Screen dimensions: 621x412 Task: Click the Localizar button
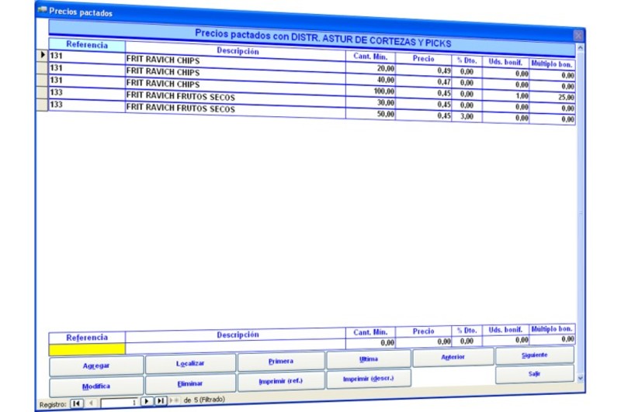(190, 364)
